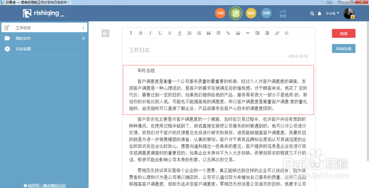Click the search magnifier icon in the header

click(312, 14)
